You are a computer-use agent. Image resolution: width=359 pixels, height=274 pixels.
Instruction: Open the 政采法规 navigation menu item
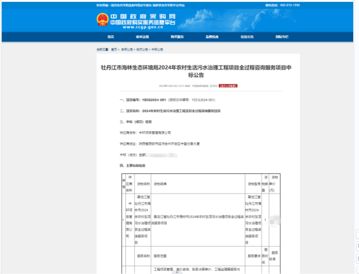click(142, 37)
